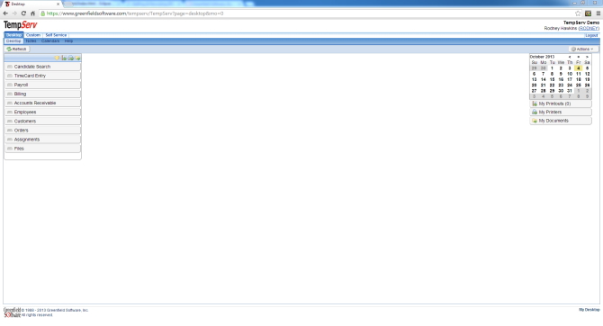The image size is (603, 326).
Task: Click the RODNEY user link
Action: coord(589,29)
